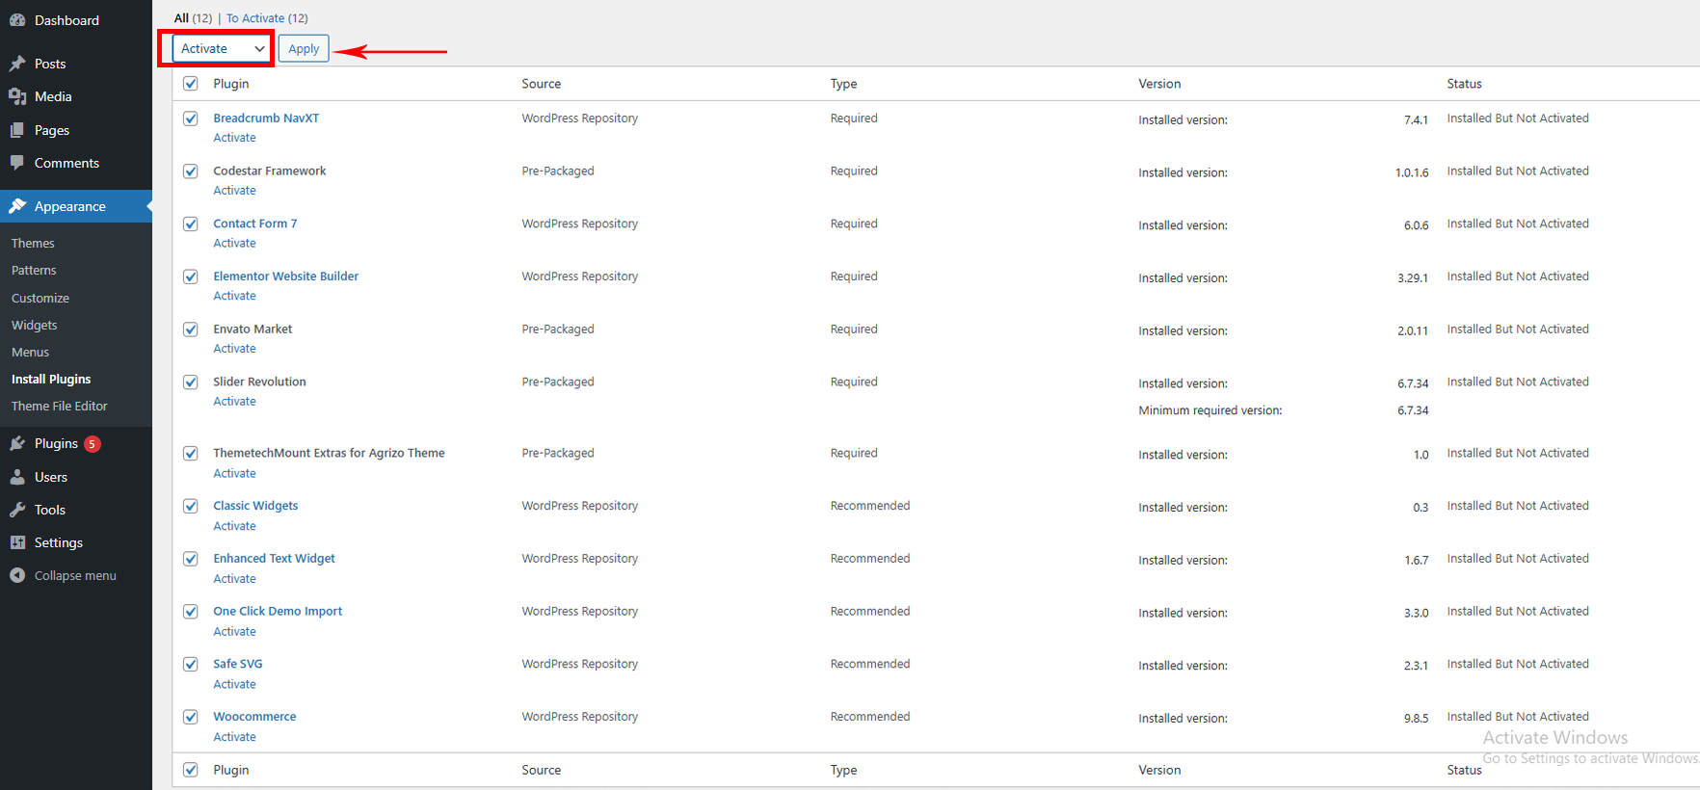Screen dimensions: 1700x790
Task: Toggle the select-all checkbox in table header
Action: (191, 84)
